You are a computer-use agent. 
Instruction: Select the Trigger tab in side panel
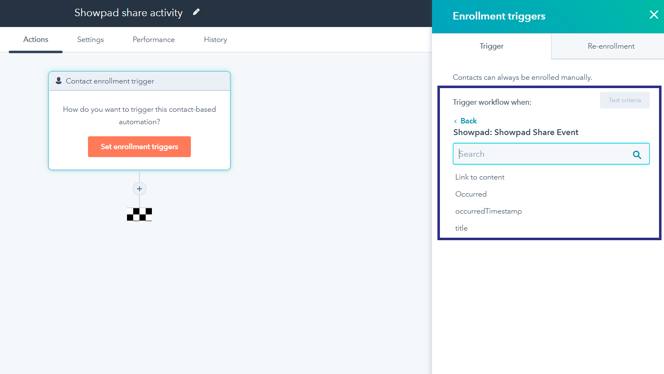tap(491, 46)
